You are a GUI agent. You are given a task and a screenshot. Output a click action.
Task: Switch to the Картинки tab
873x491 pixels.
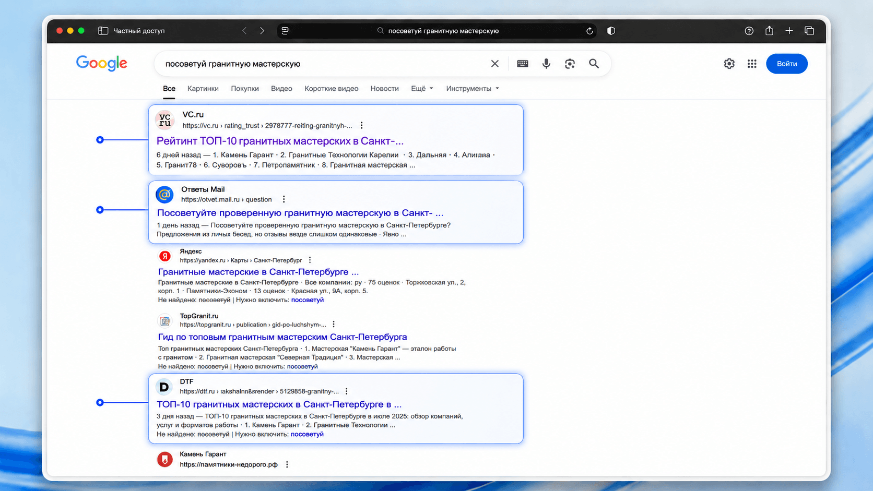click(203, 89)
